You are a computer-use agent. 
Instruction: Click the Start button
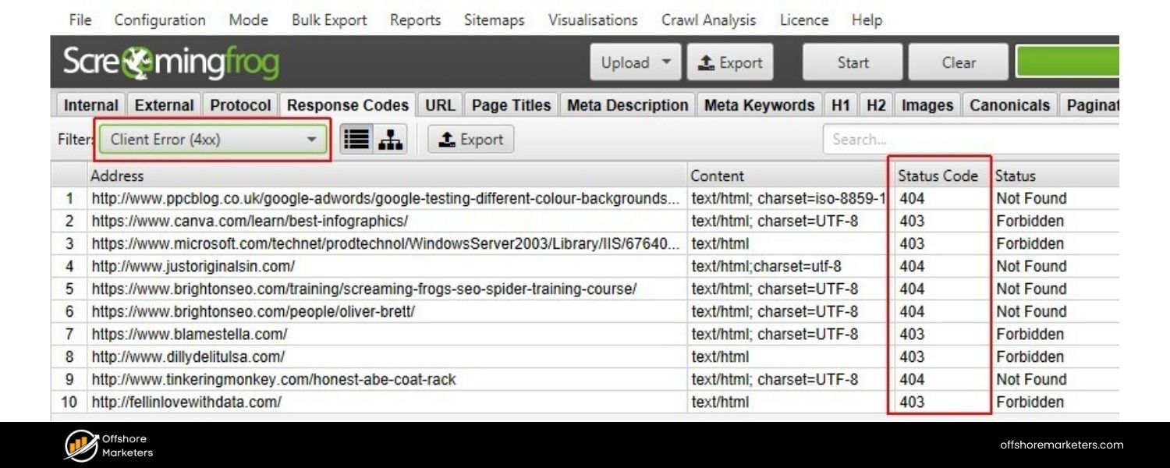click(852, 62)
